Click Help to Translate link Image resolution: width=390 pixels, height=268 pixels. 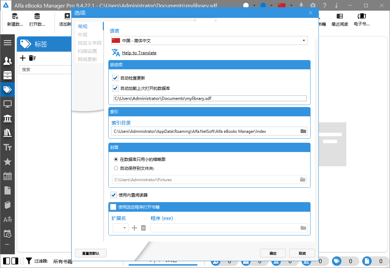pyautogui.click(x=139, y=53)
